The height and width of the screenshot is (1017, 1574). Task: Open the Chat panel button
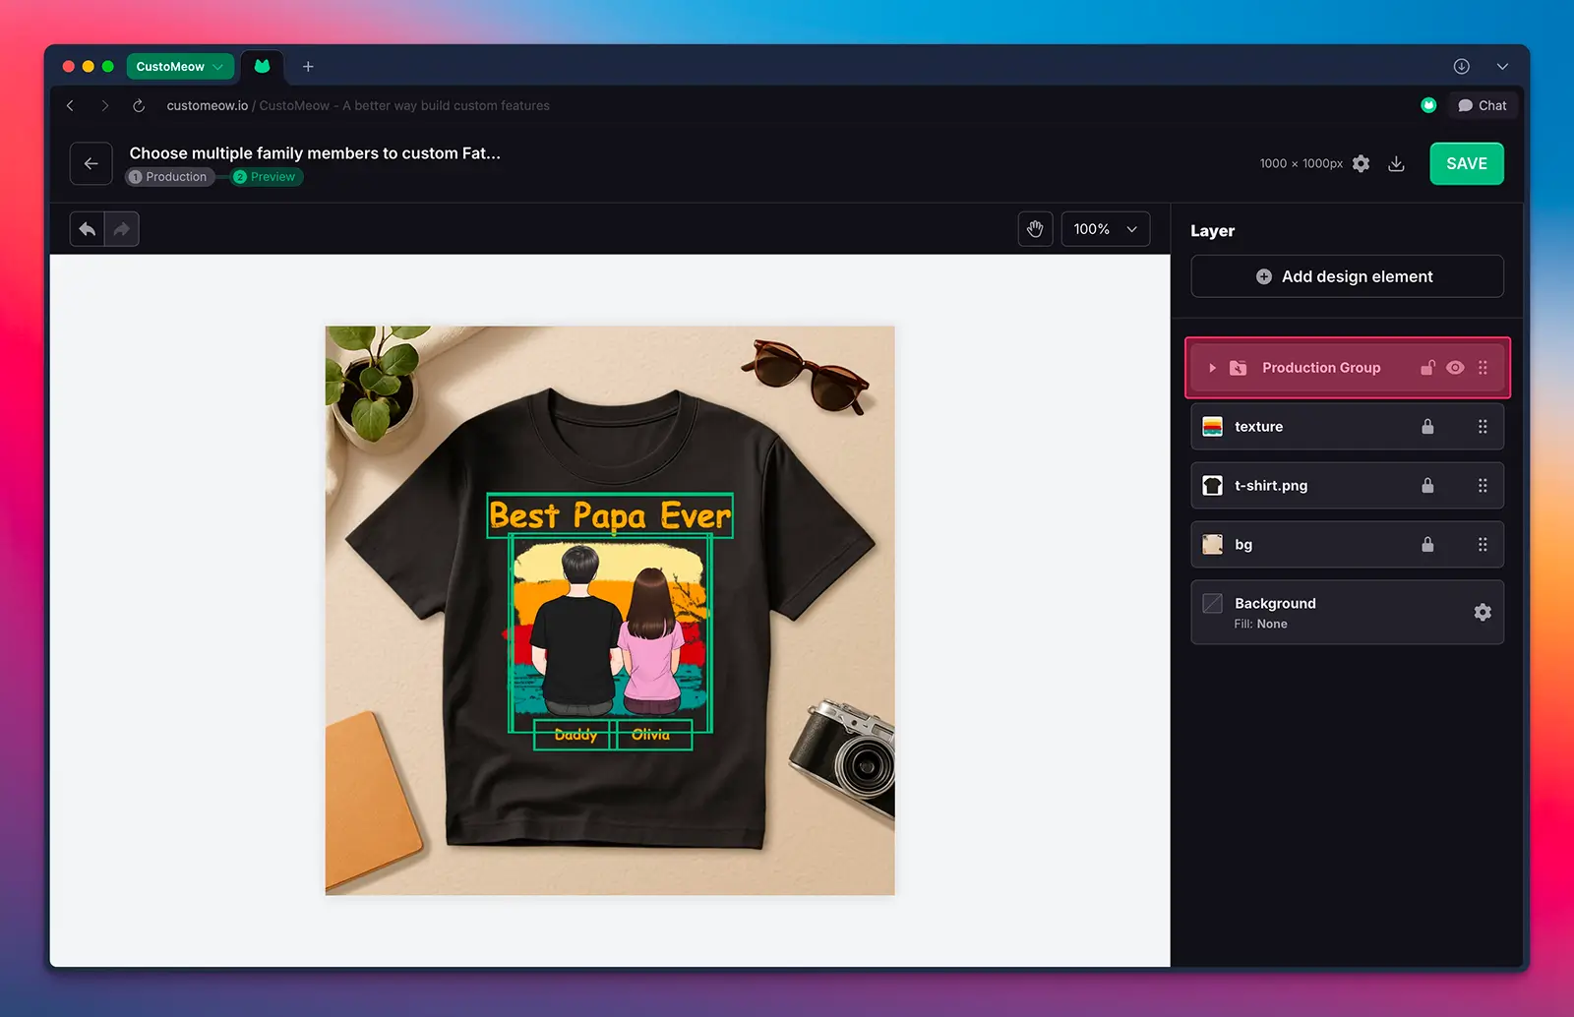tap(1483, 105)
